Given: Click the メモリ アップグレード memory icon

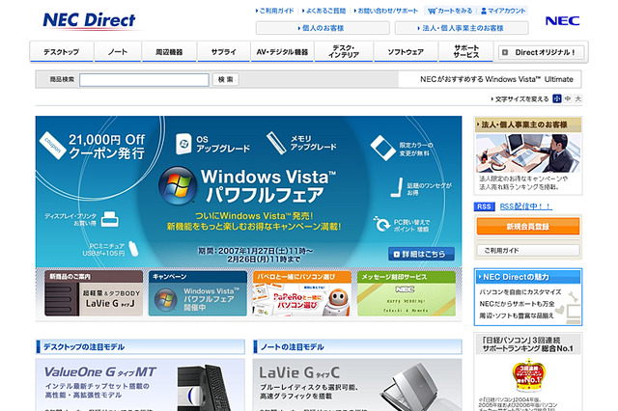Looking at the screenshot, I should [x=276, y=143].
